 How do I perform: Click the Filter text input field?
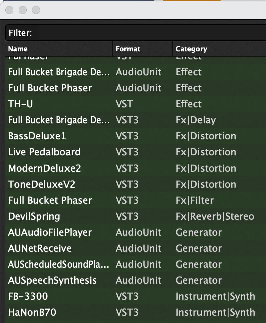[x=136, y=33]
